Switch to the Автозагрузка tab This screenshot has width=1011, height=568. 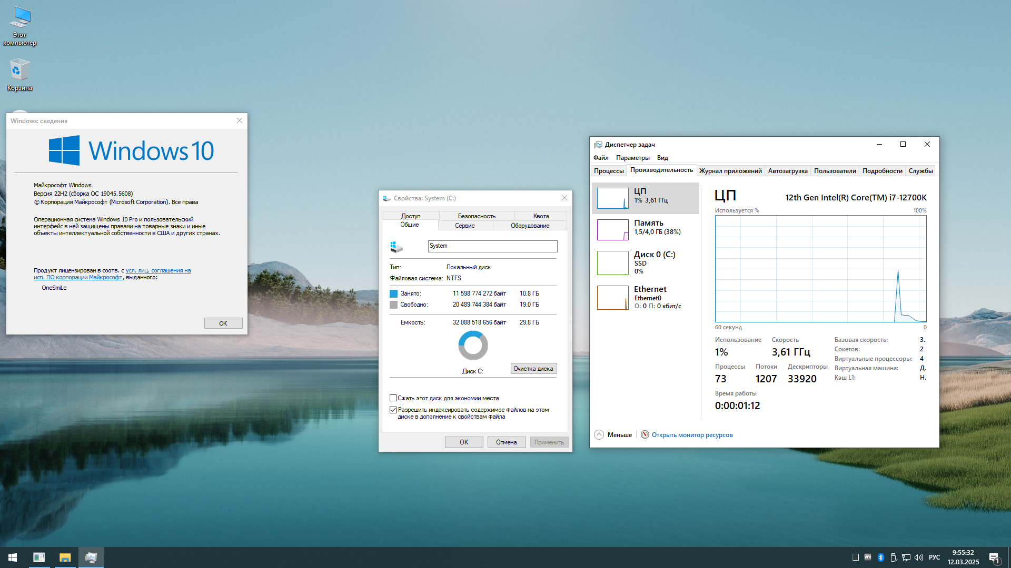(787, 171)
